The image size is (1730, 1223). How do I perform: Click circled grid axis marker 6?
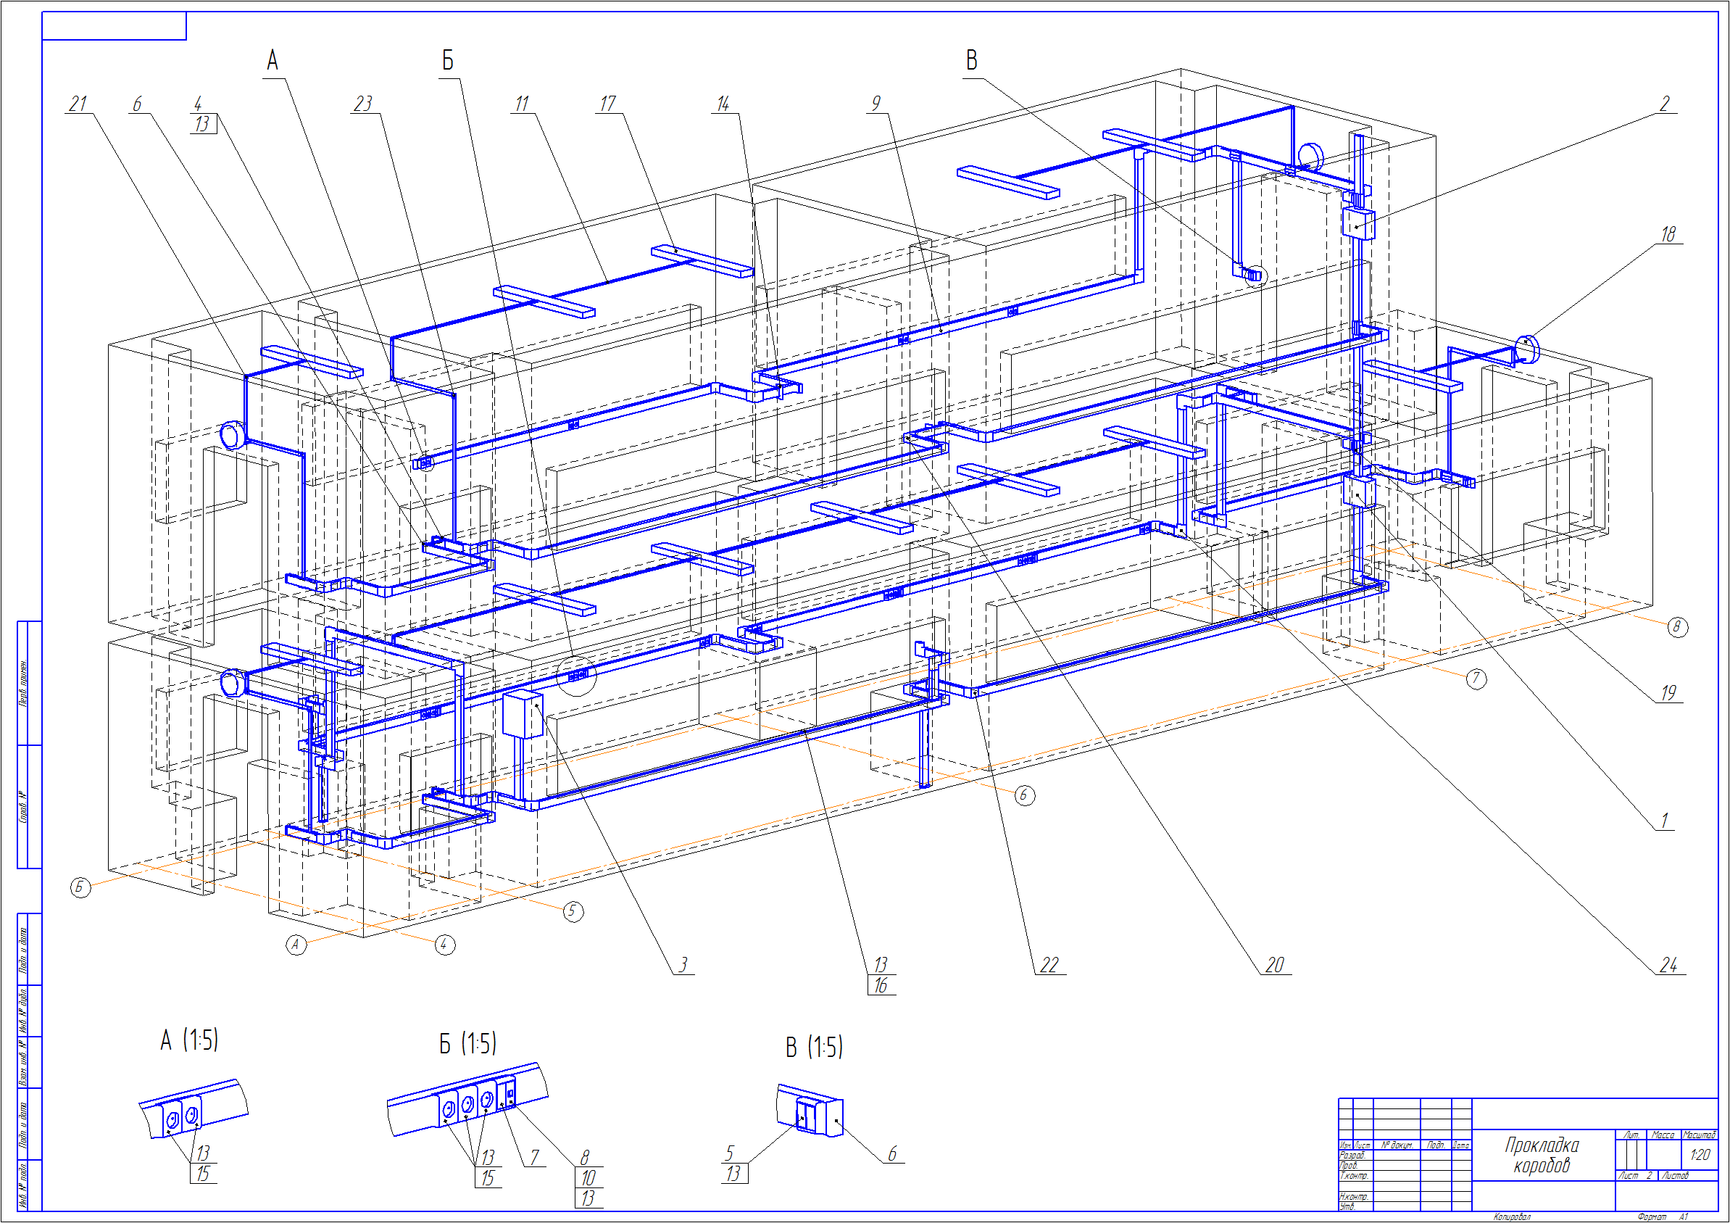tap(1025, 795)
